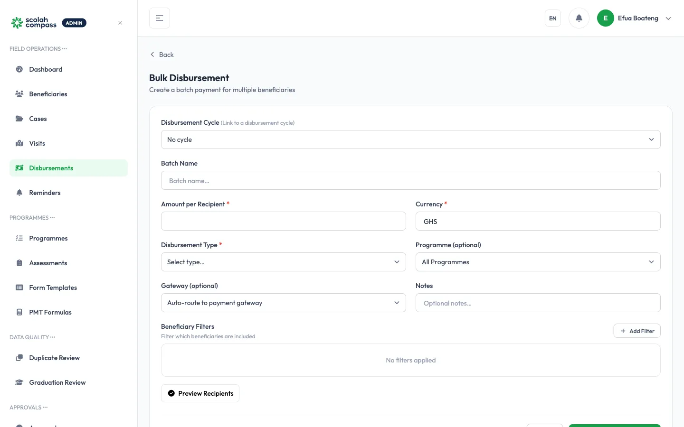Image resolution: width=684 pixels, height=427 pixels.
Task: Click the Back link
Action: [x=162, y=55]
